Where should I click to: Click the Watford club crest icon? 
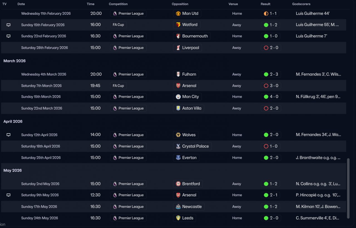point(178,25)
